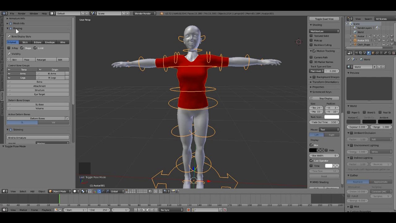Open the Scene properties tab icon

coord(365,53)
